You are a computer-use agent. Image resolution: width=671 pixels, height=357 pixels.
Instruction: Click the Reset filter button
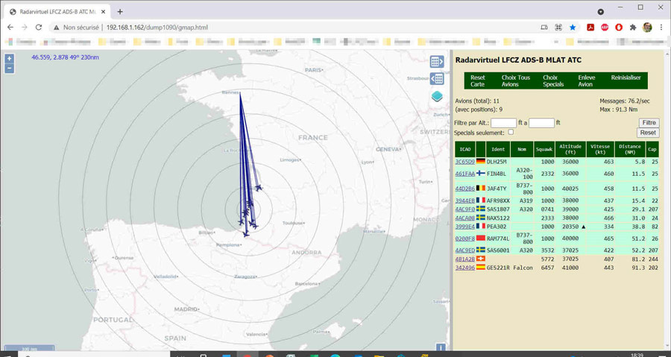[648, 133]
